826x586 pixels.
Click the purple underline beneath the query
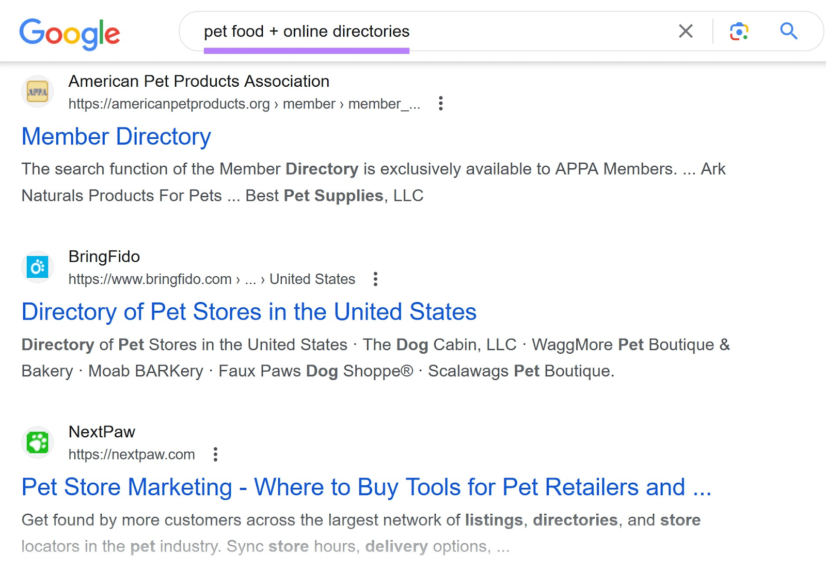(x=307, y=51)
